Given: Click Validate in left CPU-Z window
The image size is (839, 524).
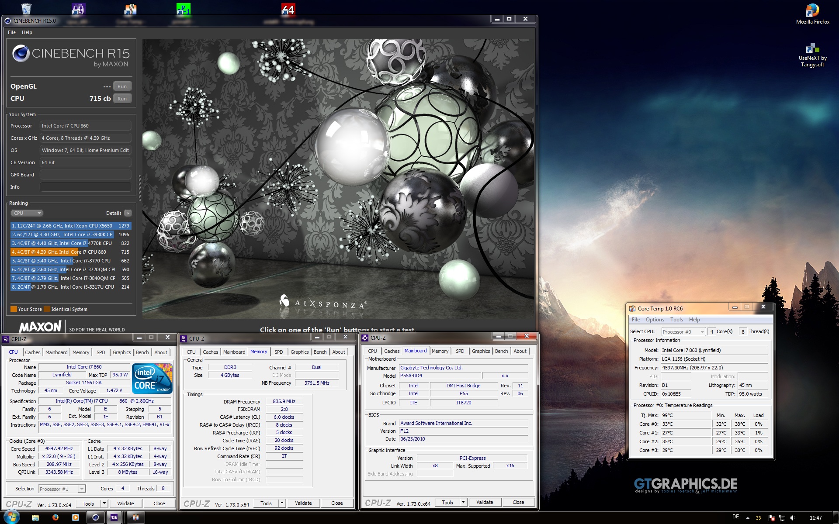Looking at the screenshot, I should 125,503.
